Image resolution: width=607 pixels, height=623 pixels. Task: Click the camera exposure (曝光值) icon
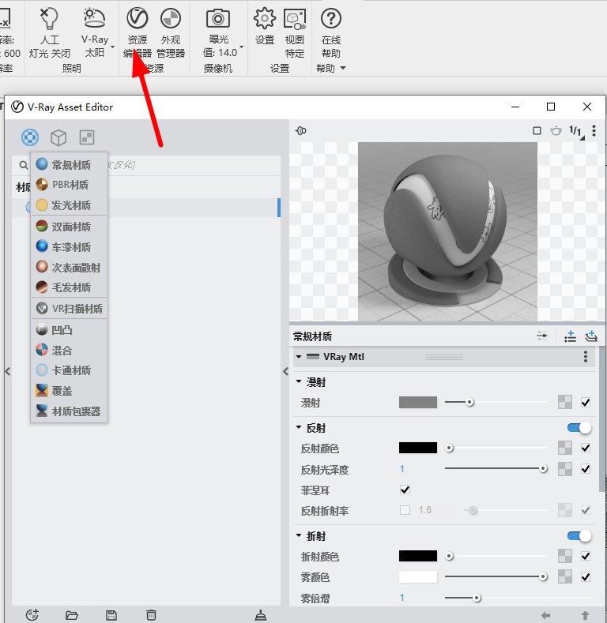[217, 18]
